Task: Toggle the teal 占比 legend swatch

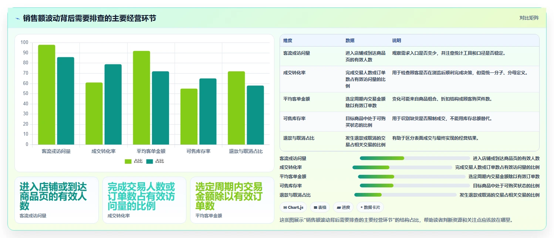Action: [x=150, y=161]
